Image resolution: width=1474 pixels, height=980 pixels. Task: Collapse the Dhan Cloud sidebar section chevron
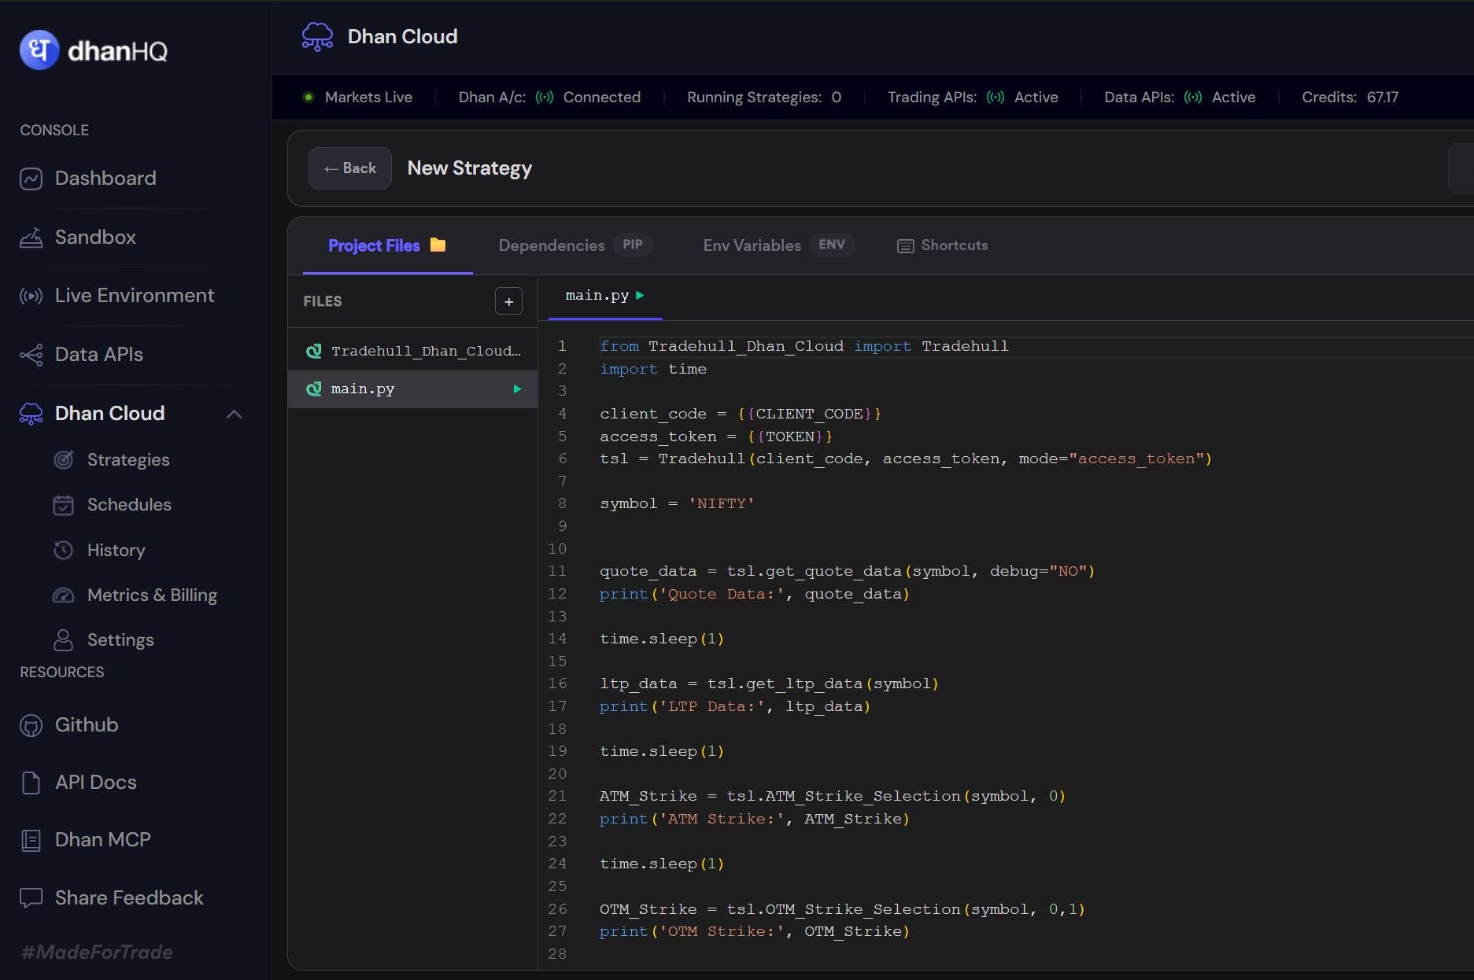click(234, 414)
